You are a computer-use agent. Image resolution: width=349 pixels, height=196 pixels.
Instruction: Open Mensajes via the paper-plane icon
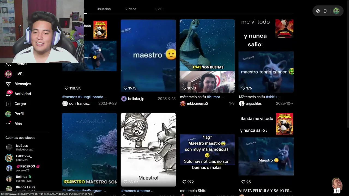point(8,84)
